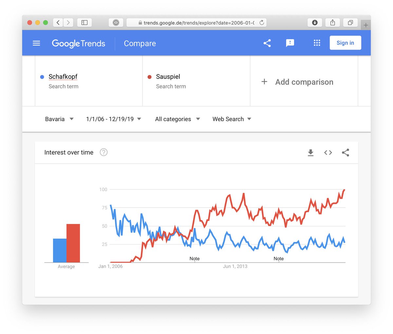Open the send feedback icon

point(290,43)
